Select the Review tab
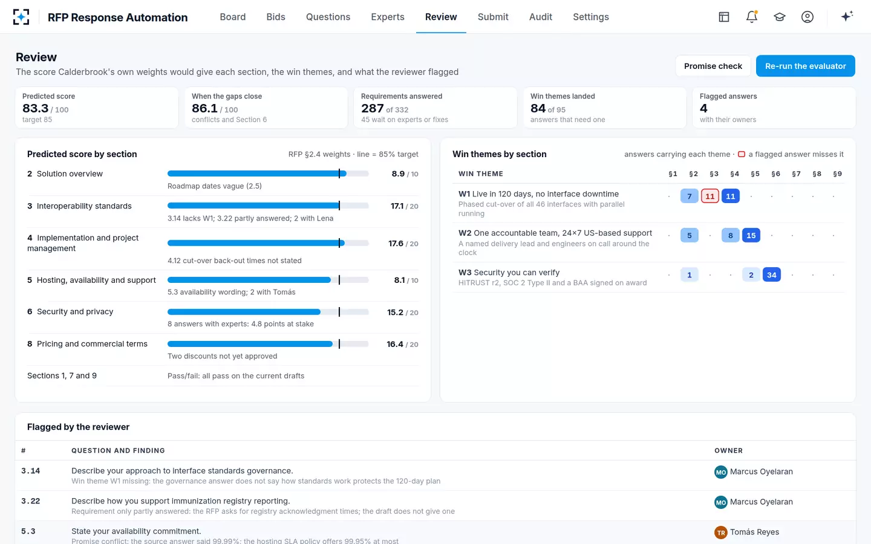871x544 pixels. [x=441, y=17]
